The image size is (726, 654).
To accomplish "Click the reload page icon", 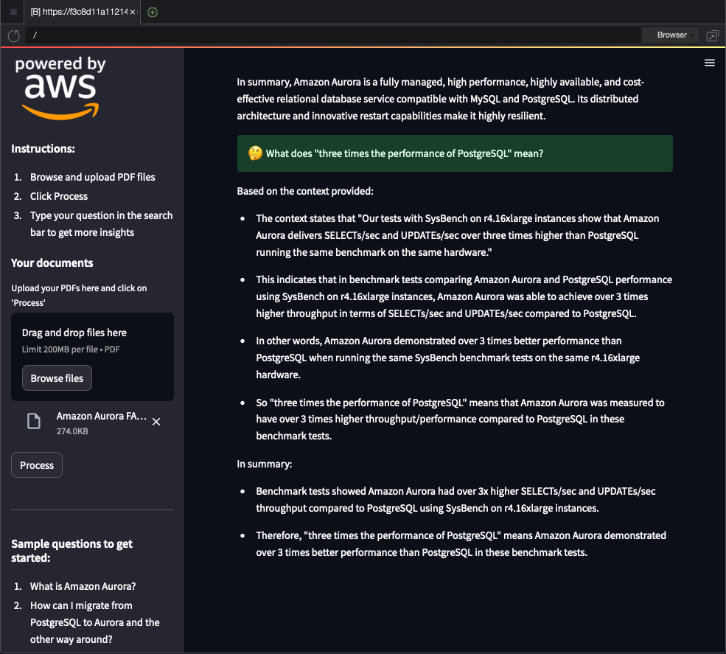I will point(13,35).
